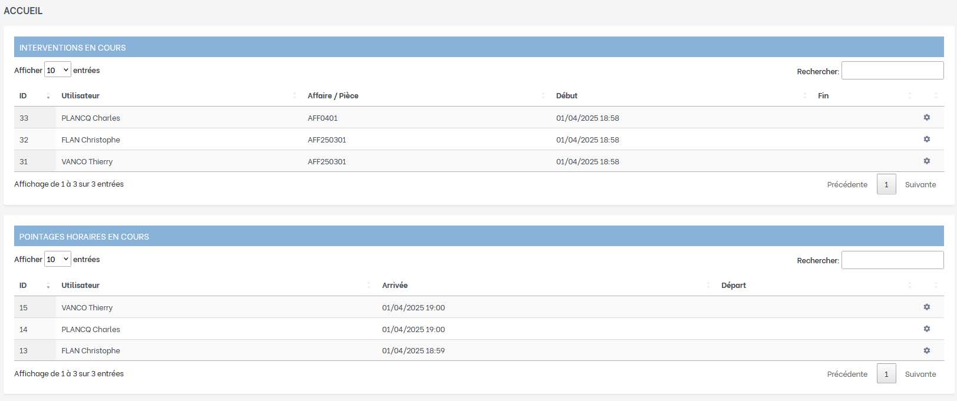The image size is (957, 401).
Task: Click arrival time of pointage 14
Action: [413, 329]
